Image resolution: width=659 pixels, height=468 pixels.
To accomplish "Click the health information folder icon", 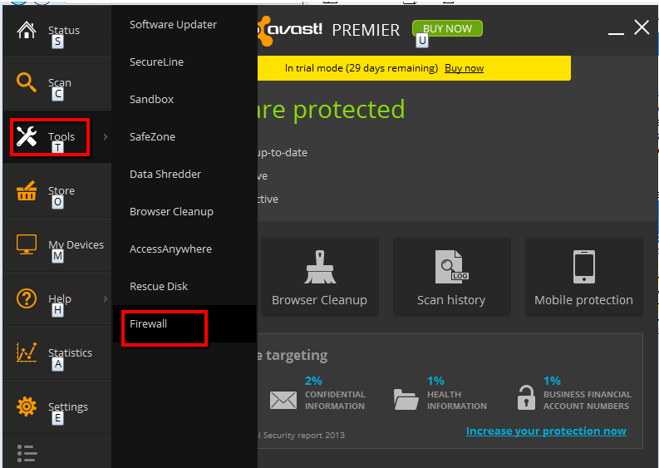I will point(406,399).
